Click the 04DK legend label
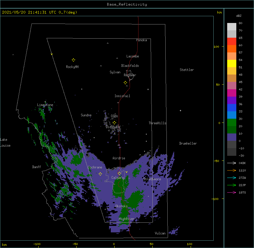Viewport: 254px width, 248px height. (x=242, y=163)
